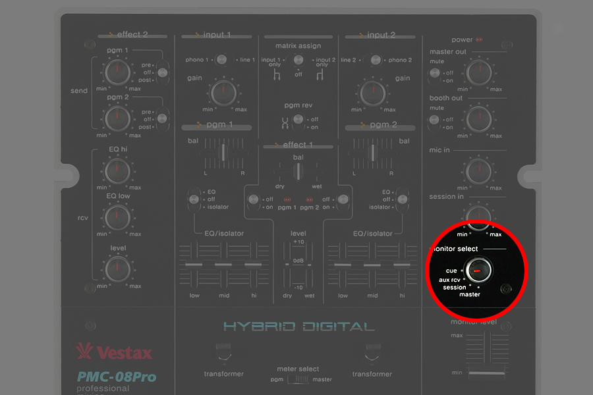Click the monitor select knob

(x=478, y=270)
